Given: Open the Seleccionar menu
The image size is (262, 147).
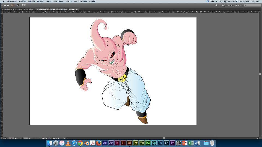Looking at the screenshot, I should [58, 1].
